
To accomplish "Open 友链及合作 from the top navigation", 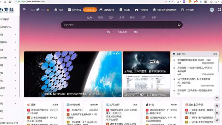I will 107,10.
